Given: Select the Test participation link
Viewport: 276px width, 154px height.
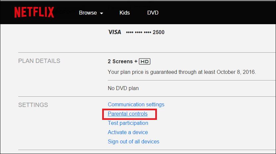Looking at the screenshot, I should click(128, 123).
